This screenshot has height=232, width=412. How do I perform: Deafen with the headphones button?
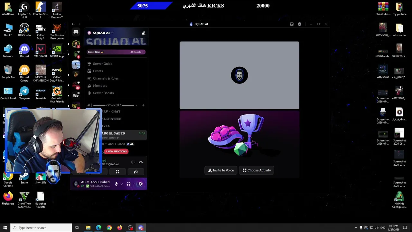tap(128, 184)
